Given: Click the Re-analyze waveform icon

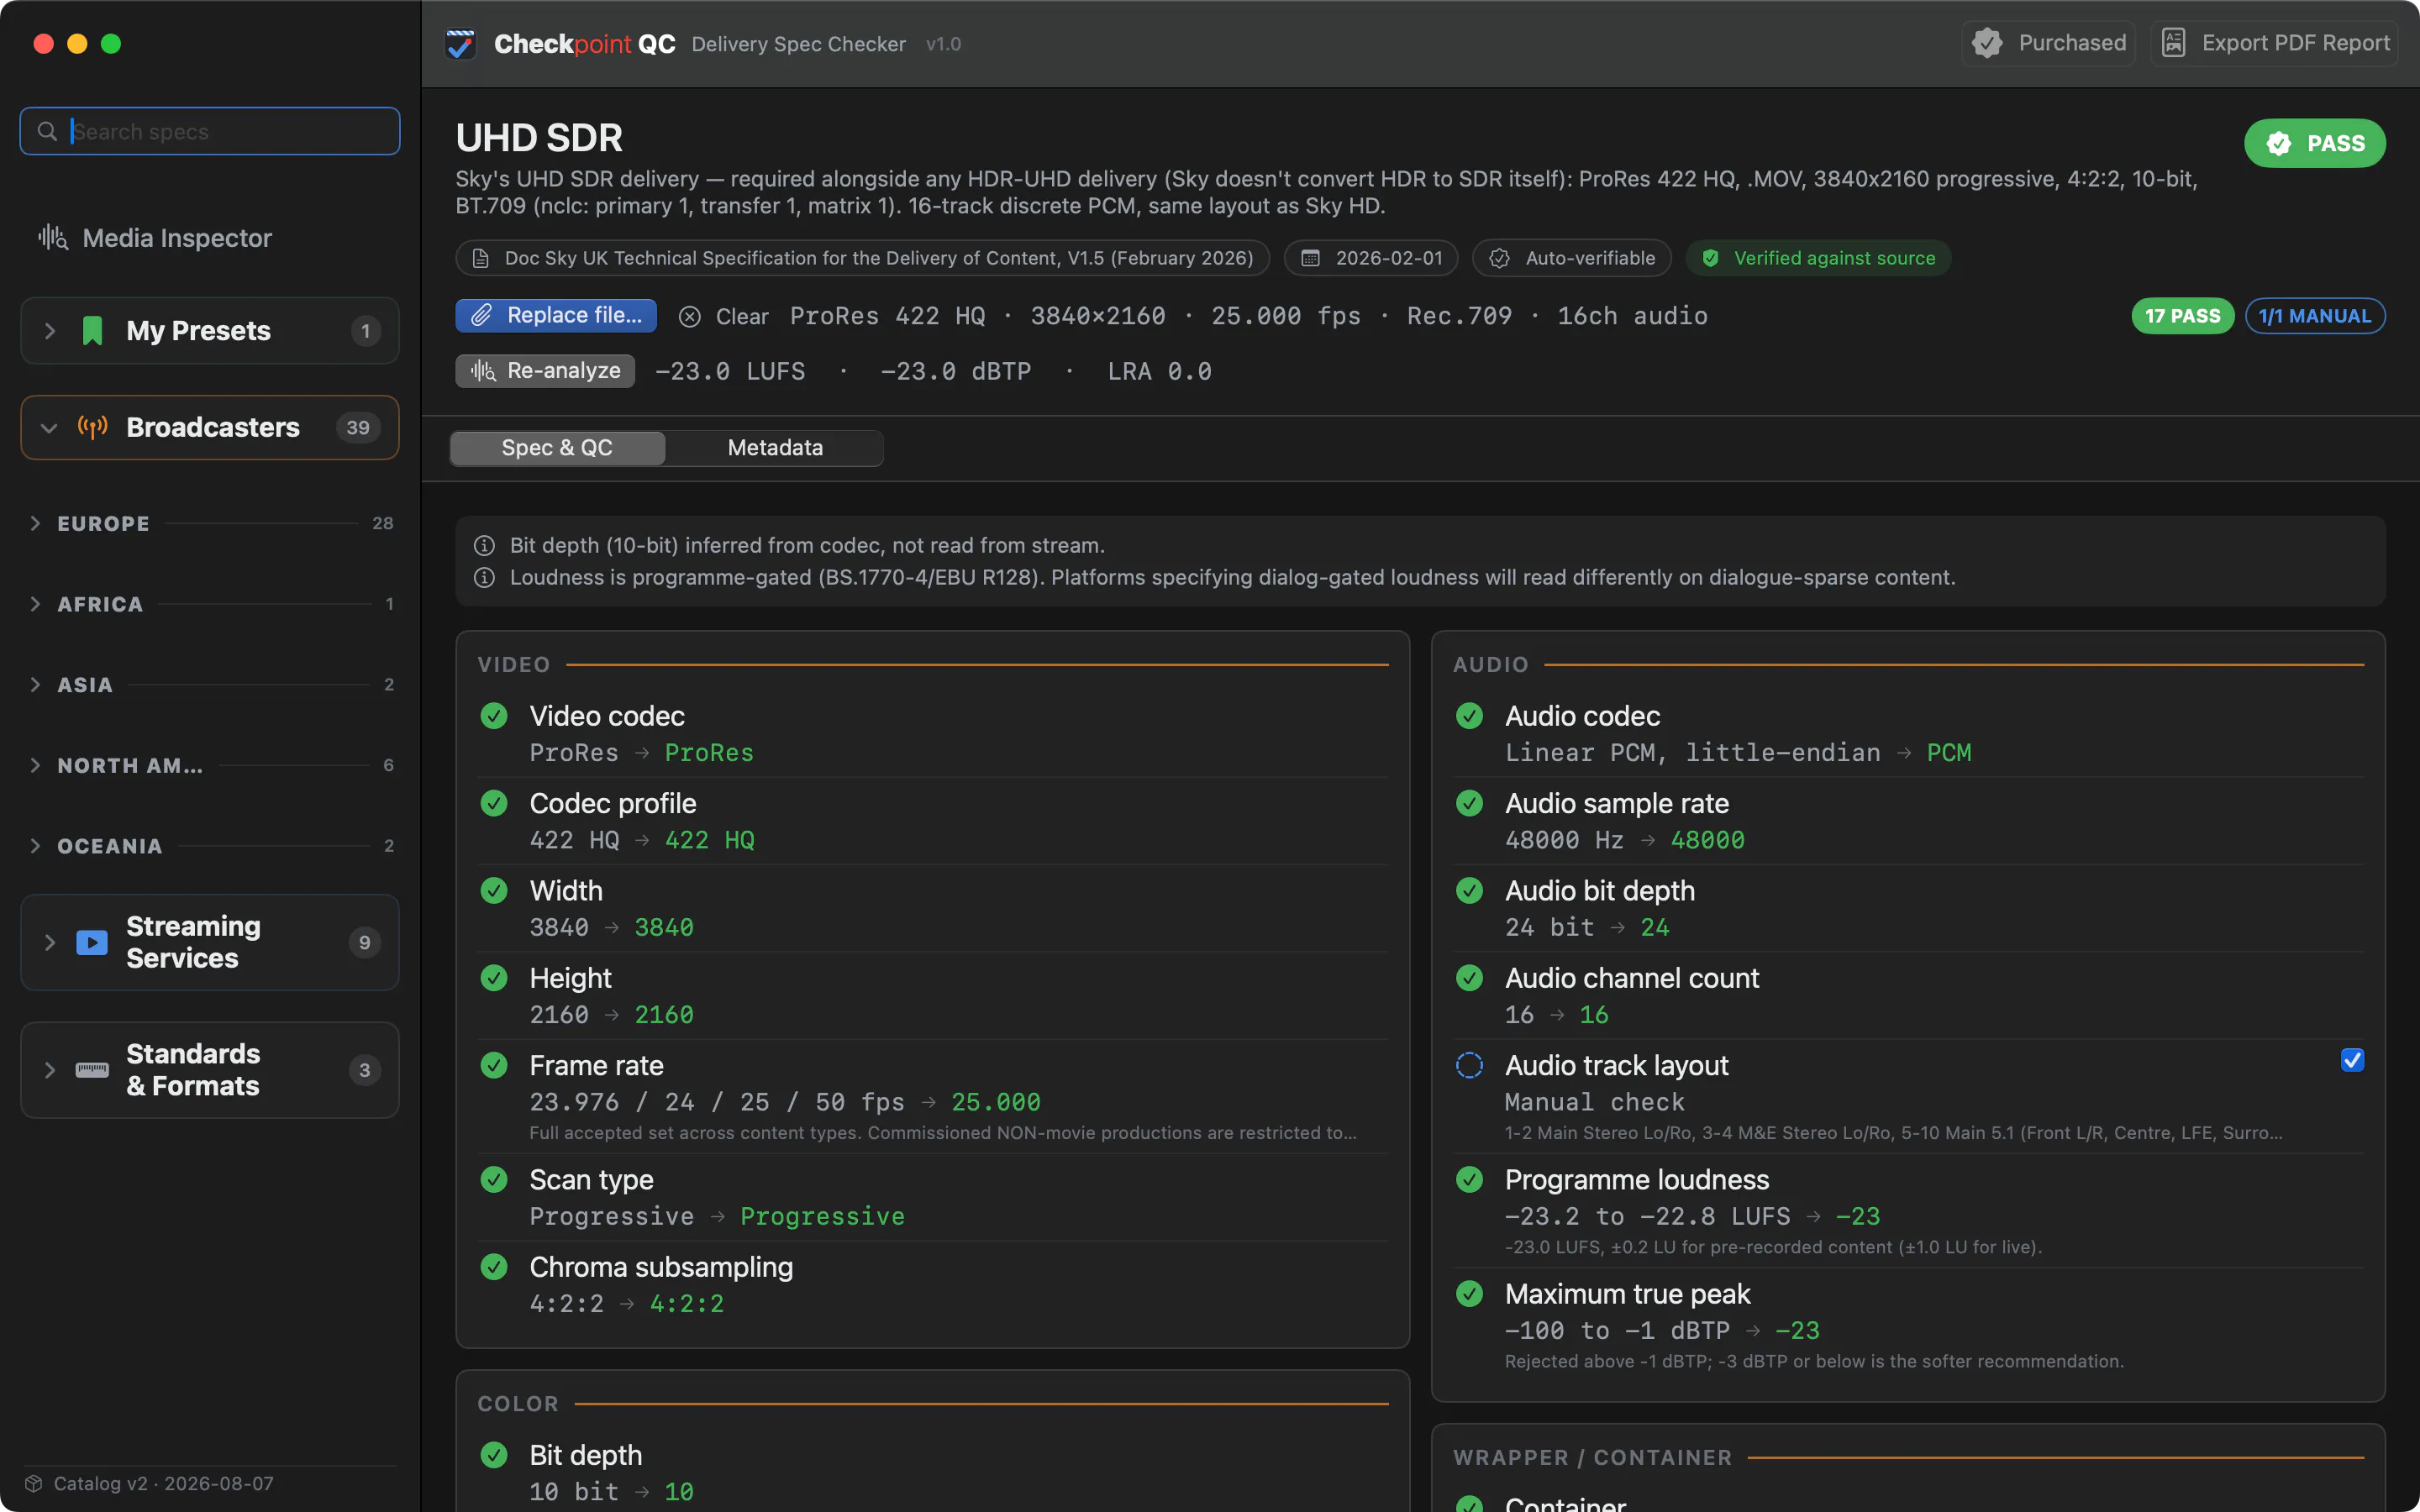Looking at the screenshot, I should [x=484, y=371].
